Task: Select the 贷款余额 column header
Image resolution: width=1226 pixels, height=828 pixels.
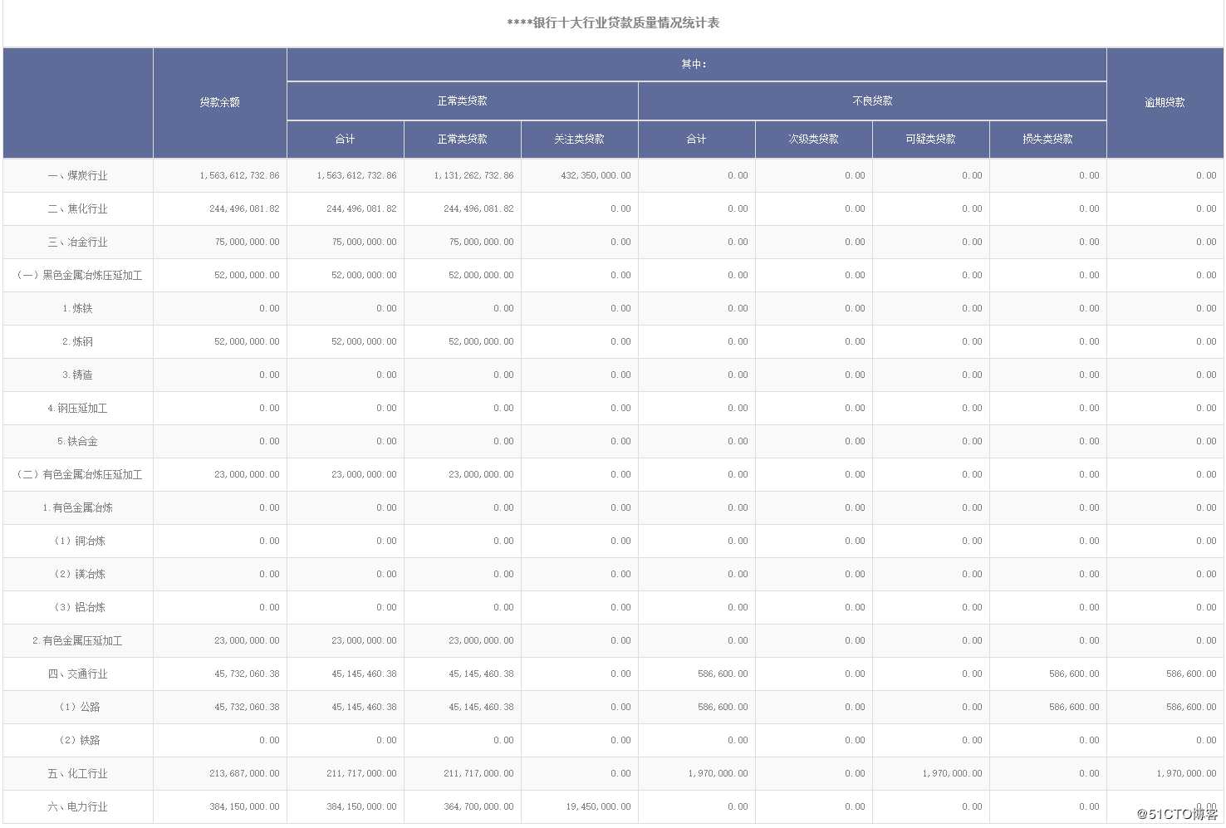Action: (219, 102)
